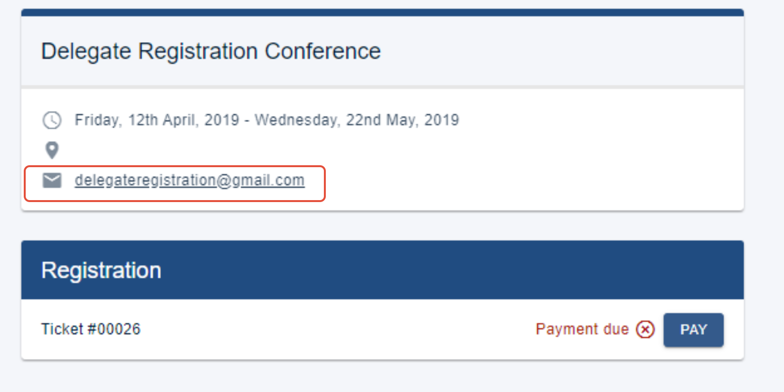
Task: Click the Registration section header
Action: pos(383,270)
